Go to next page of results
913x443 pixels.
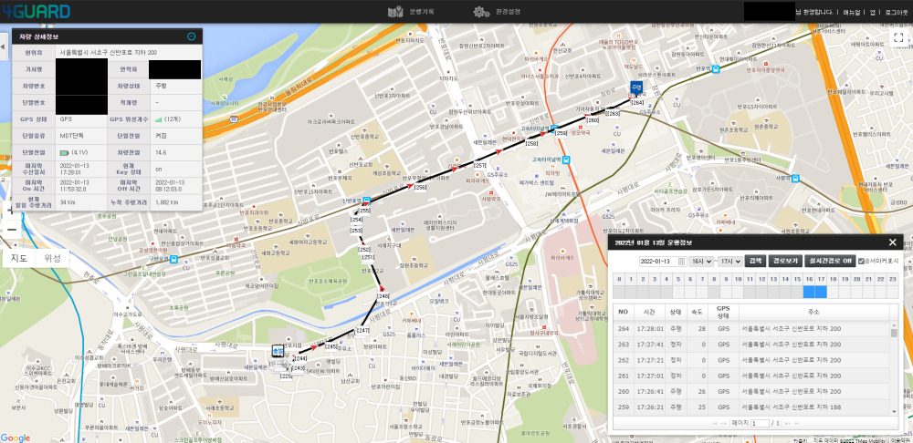pos(789,423)
